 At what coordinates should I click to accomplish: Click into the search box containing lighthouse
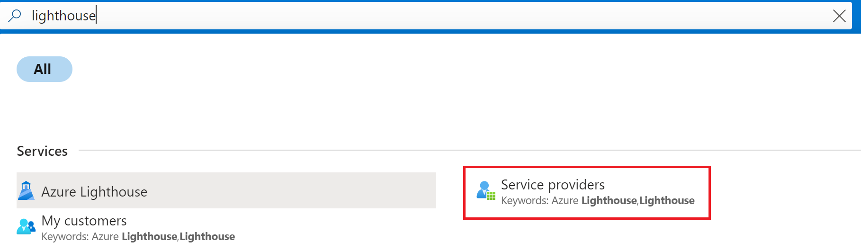click(426, 16)
